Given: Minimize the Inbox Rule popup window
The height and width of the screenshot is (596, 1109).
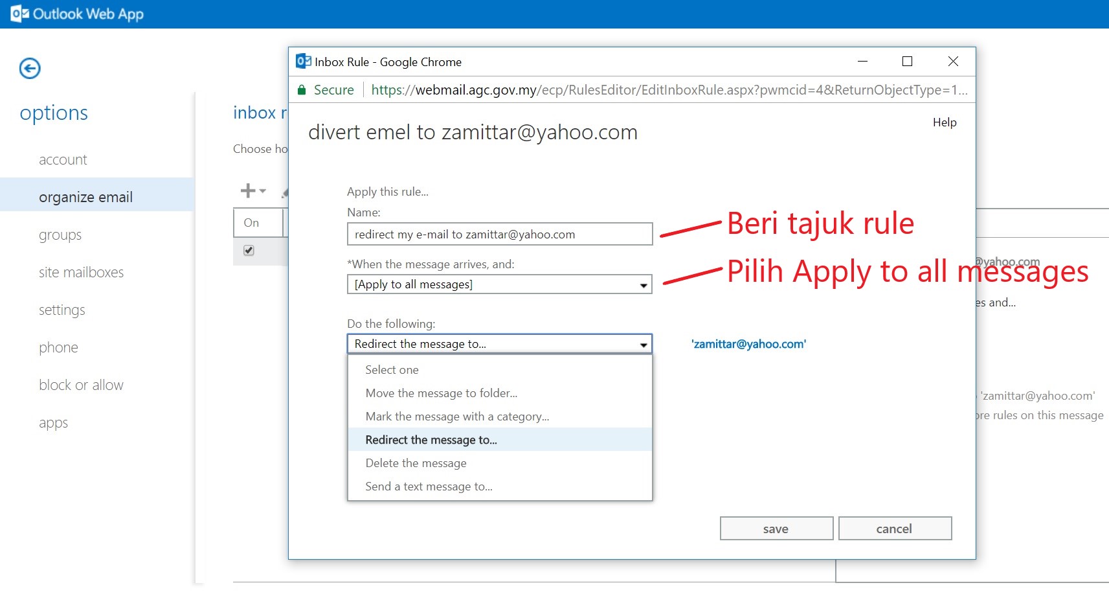Looking at the screenshot, I should [x=862, y=62].
